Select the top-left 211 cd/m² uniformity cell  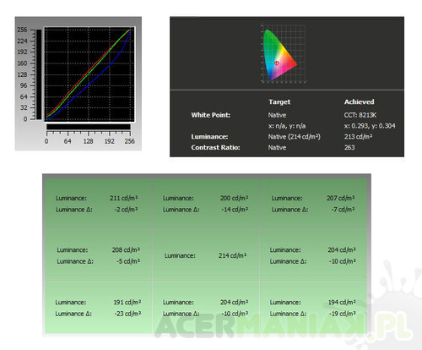[99, 204]
